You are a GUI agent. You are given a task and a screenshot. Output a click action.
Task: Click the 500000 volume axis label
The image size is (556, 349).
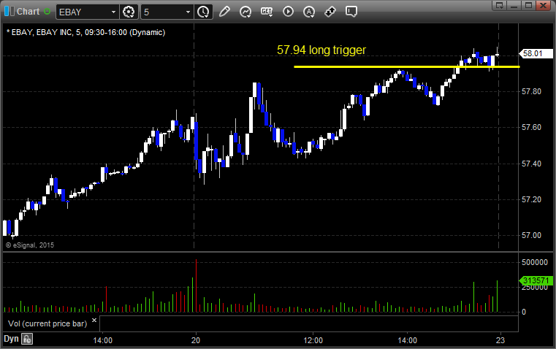535,262
